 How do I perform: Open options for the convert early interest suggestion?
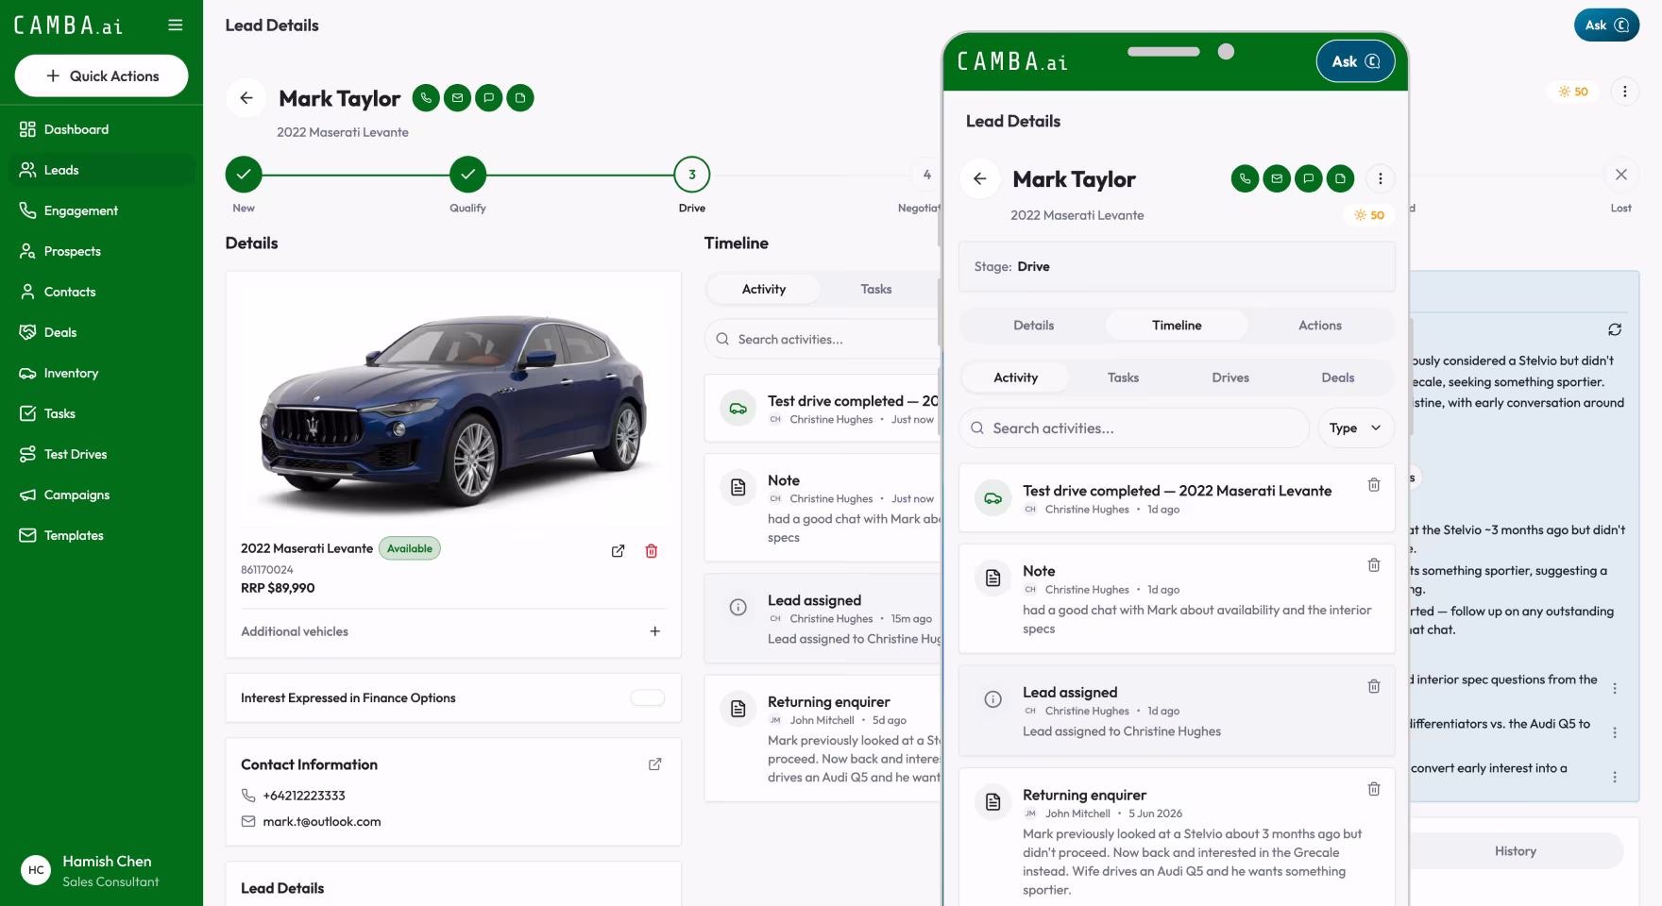coord(1615,777)
